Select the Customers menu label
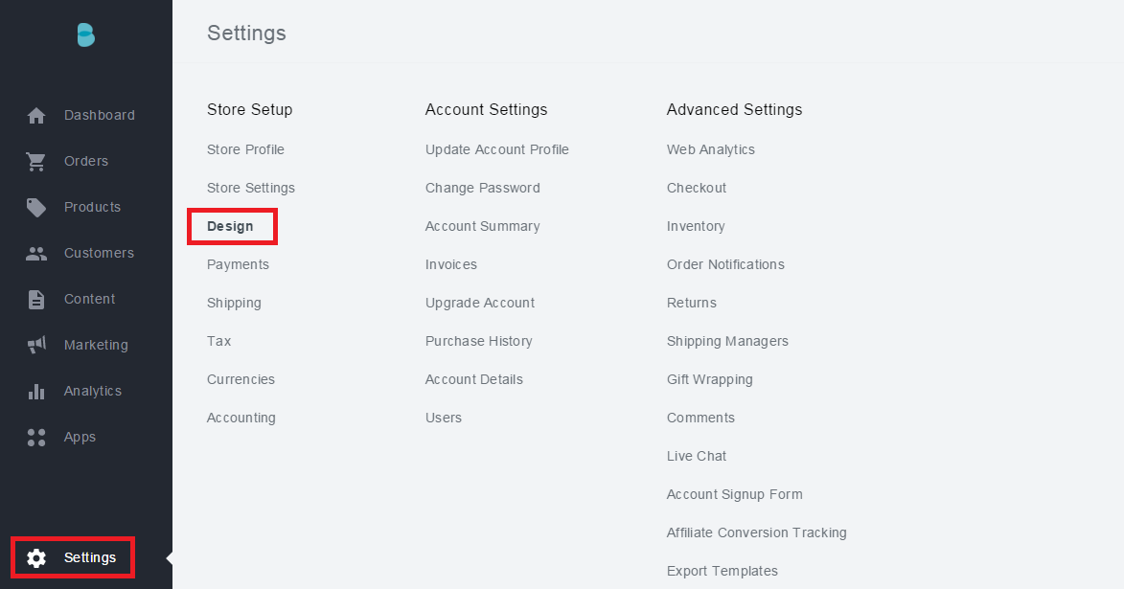This screenshot has height=589, width=1124. click(99, 254)
